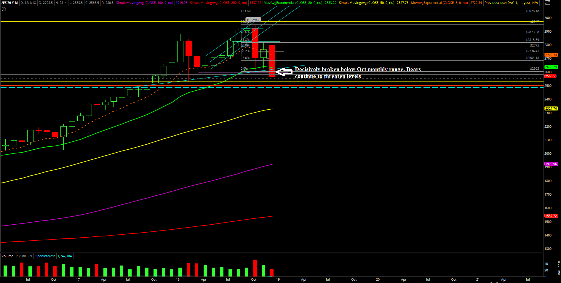Open SimpleMovingAvg 100 study label
The height and width of the screenshot is (283, 561).
[144, 3]
